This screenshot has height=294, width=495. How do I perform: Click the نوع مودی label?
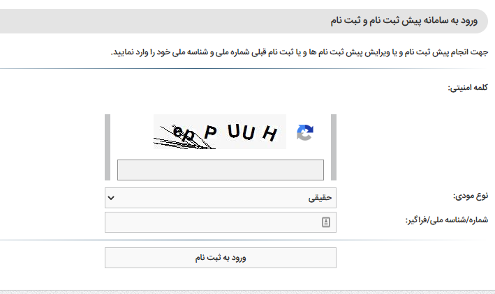pyautogui.click(x=471, y=196)
